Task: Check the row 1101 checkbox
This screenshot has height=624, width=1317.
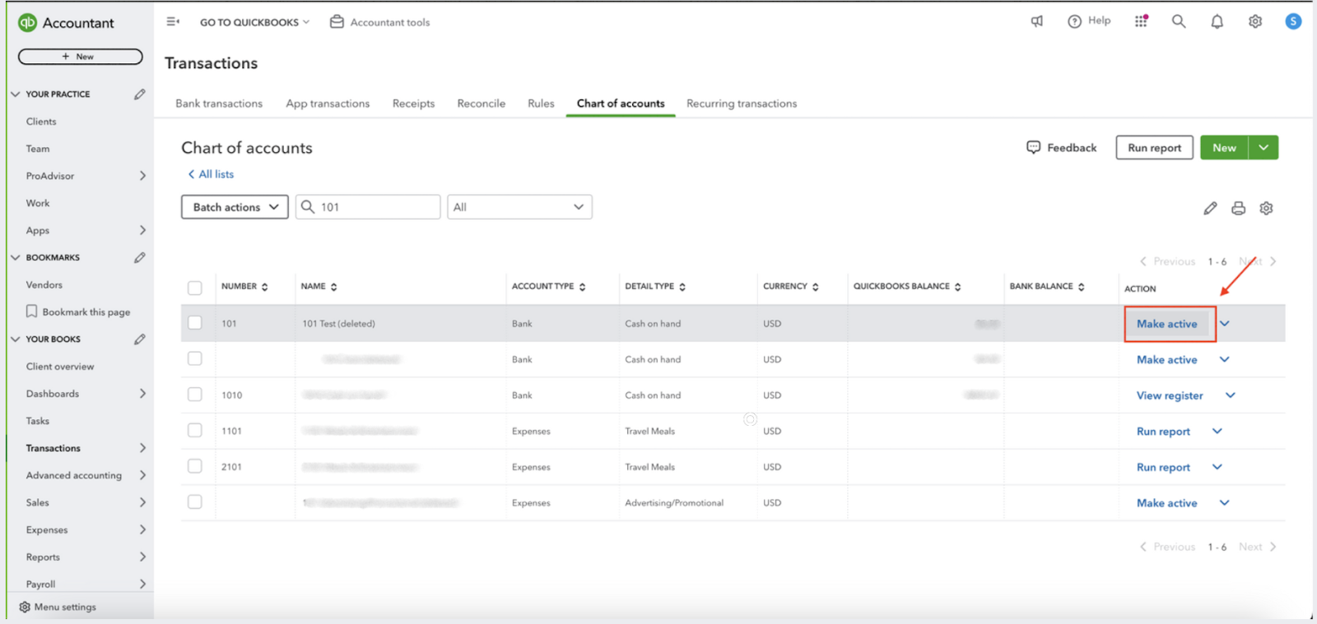Action: (195, 430)
